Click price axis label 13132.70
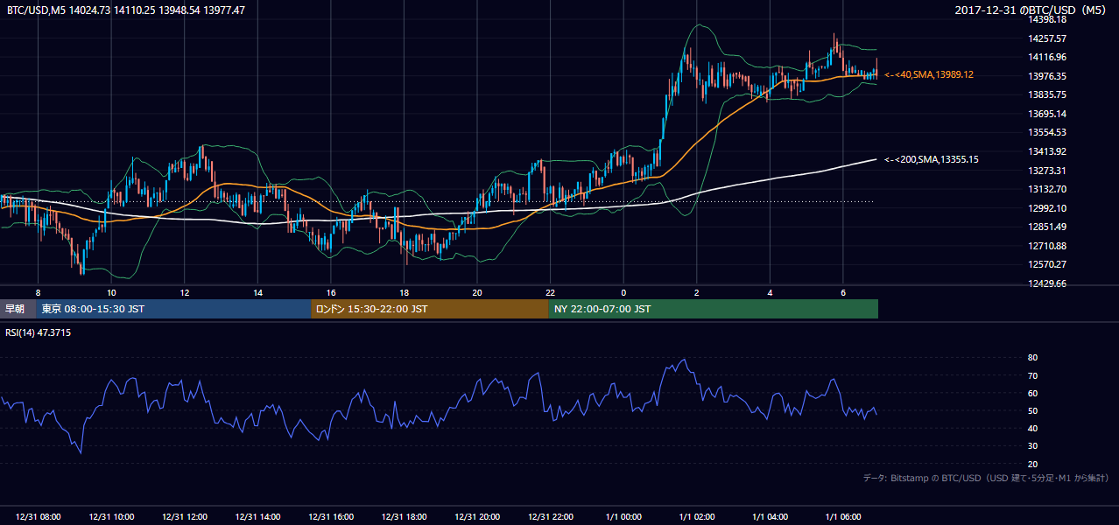Screen dimensions: 1119x525 tap(1047, 189)
